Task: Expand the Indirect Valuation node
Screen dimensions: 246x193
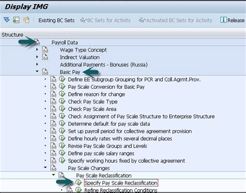Action: click(x=37, y=57)
